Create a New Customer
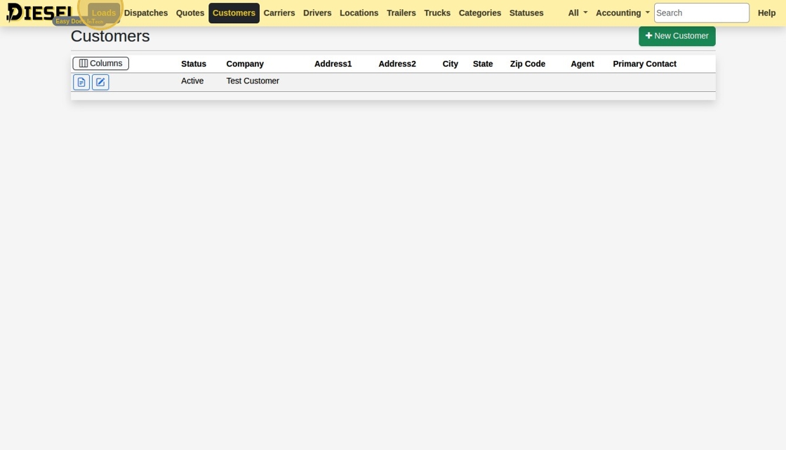Image resolution: width=786 pixels, height=450 pixels. (x=677, y=36)
